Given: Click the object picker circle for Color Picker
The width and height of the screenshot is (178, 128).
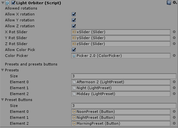Looking at the screenshot, I should pos(174,56).
